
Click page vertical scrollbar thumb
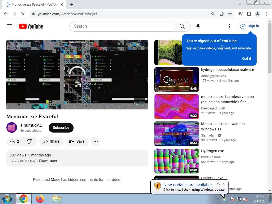[270, 48]
